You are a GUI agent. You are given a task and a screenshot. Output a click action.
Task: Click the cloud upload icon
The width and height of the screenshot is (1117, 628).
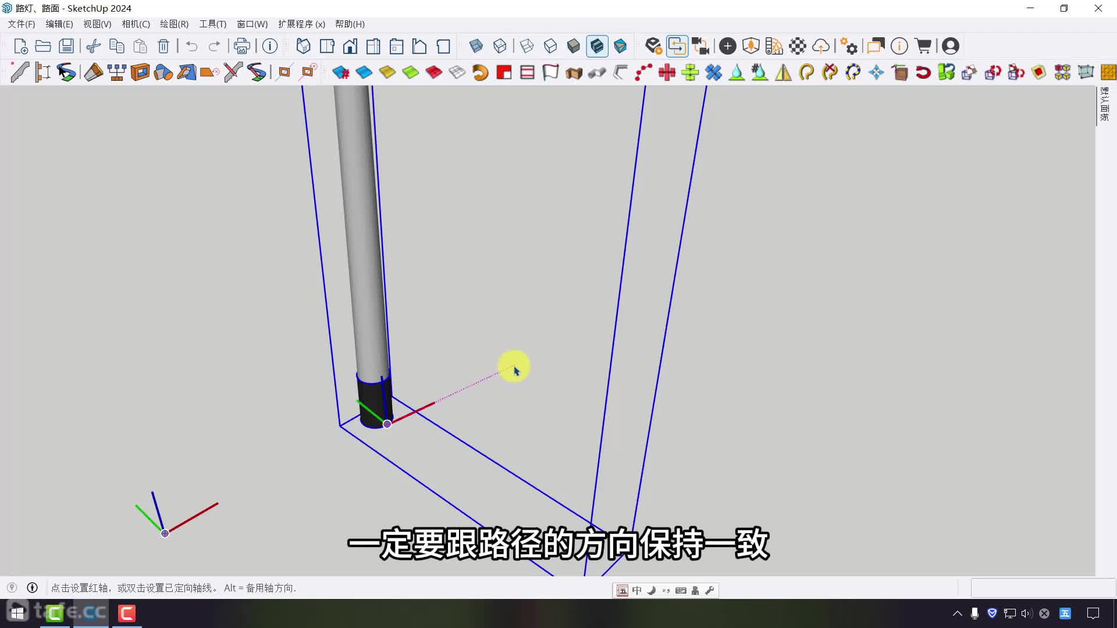(x=821, y=46)
